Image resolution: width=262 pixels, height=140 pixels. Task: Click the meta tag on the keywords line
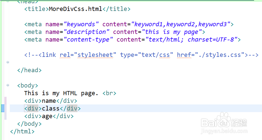point(33,24)
